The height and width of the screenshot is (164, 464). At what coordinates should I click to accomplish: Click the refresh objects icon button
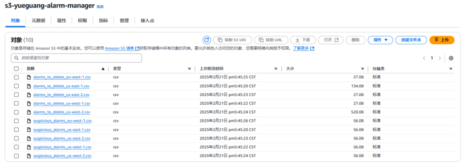[x=207, y=40]
